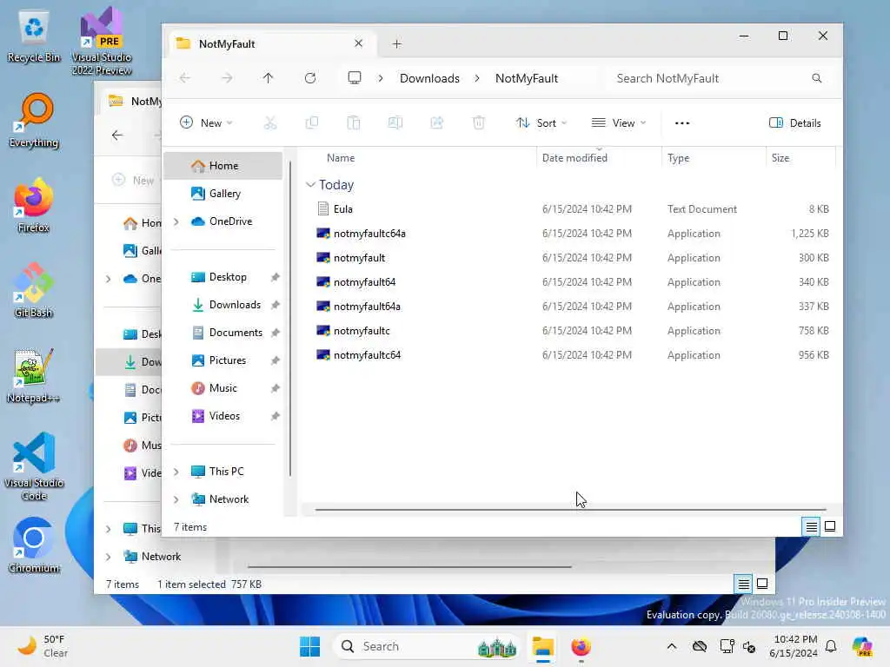Select the NotMyFault tab in front window
The height and width of the screenshot is (667, 890).
[x=272, y=43]
